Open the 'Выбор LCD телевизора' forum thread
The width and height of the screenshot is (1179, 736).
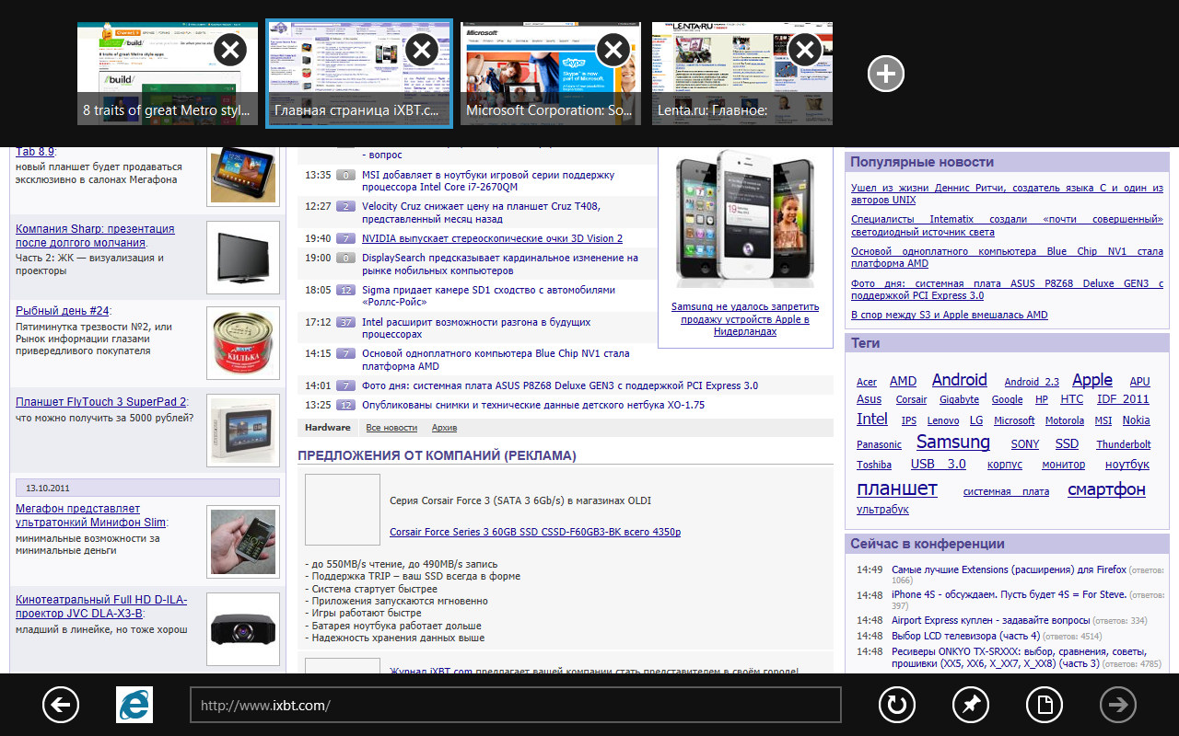pos(965,636)
